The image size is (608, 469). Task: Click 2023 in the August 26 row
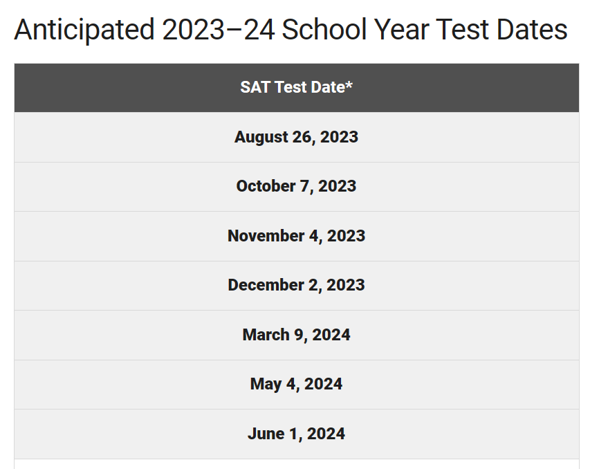[x=340, y=137]
